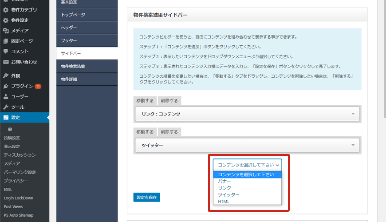Click the Plugins (プラグイン) plug icon
This screenshot has width=386, height=222.
tap(6, 86)
